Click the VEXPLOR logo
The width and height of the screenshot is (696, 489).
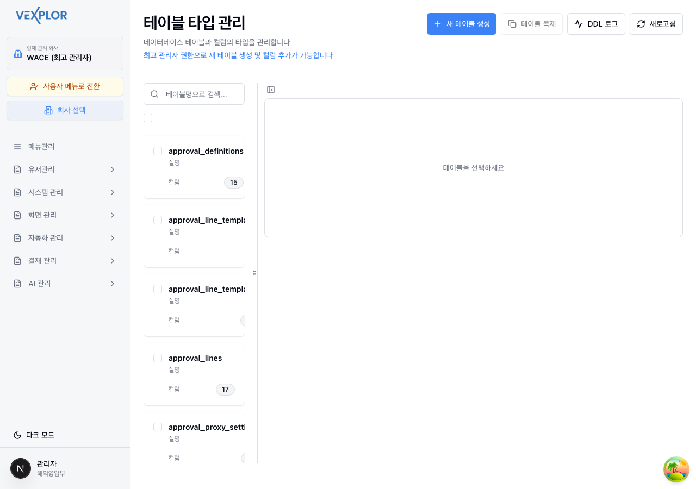point(41,16)
